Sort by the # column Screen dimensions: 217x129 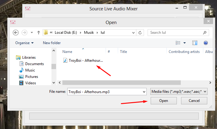pyautogui.click(x=109, y=52)
